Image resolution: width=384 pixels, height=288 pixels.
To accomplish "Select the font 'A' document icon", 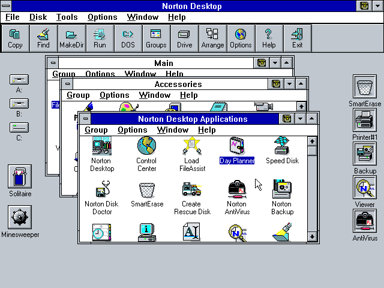I will tap(192, 232).
